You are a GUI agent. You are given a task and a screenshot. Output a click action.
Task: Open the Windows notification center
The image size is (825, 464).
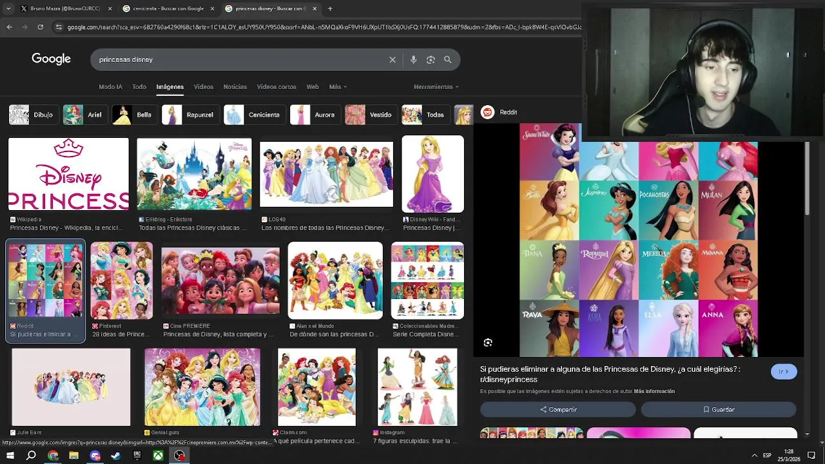811,455
